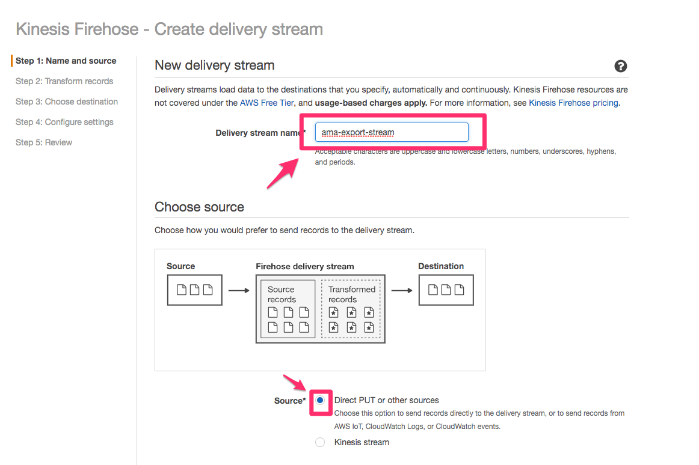The height and width of the screenshot is (465, 699).
Task: Click the ama-export-stream name input field
Action: tap(392, 132)
